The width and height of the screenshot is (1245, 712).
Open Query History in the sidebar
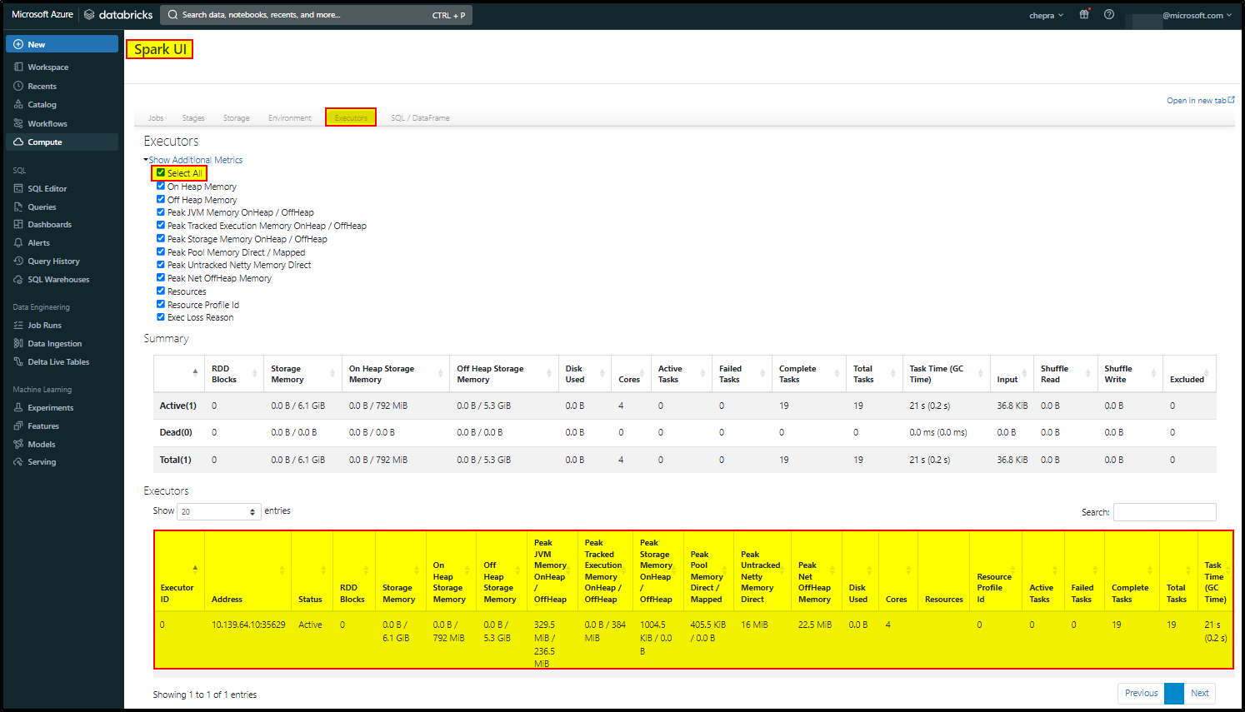pos(62,261)
